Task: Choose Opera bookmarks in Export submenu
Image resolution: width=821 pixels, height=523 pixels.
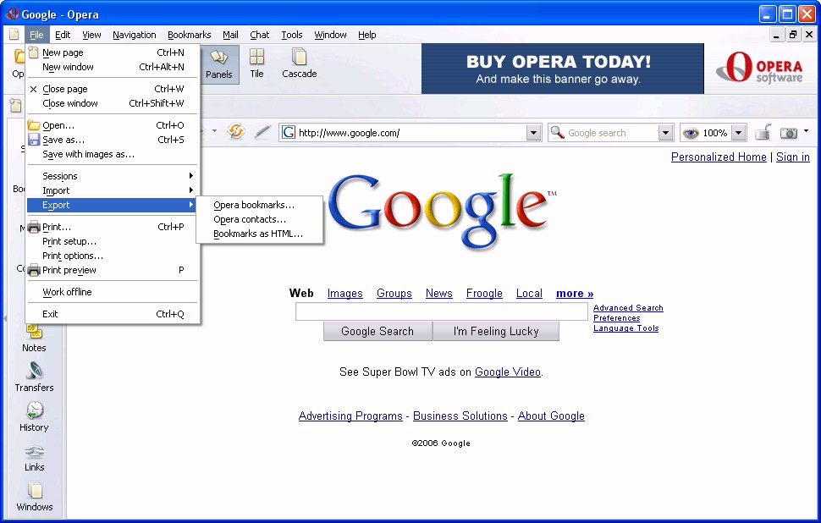Action: (x=254, y=205)
